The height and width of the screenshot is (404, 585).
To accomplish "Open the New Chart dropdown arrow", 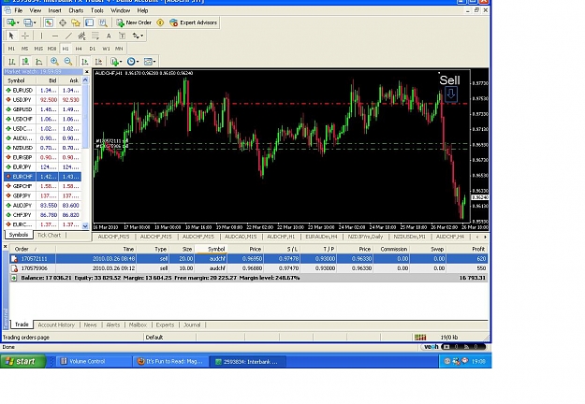I will [18, 22].
